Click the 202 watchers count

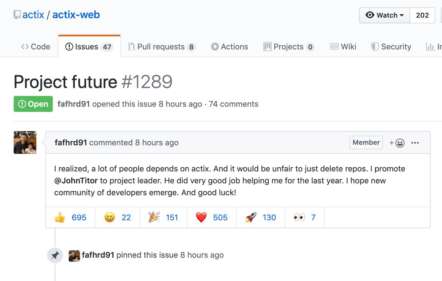[422, 15]
